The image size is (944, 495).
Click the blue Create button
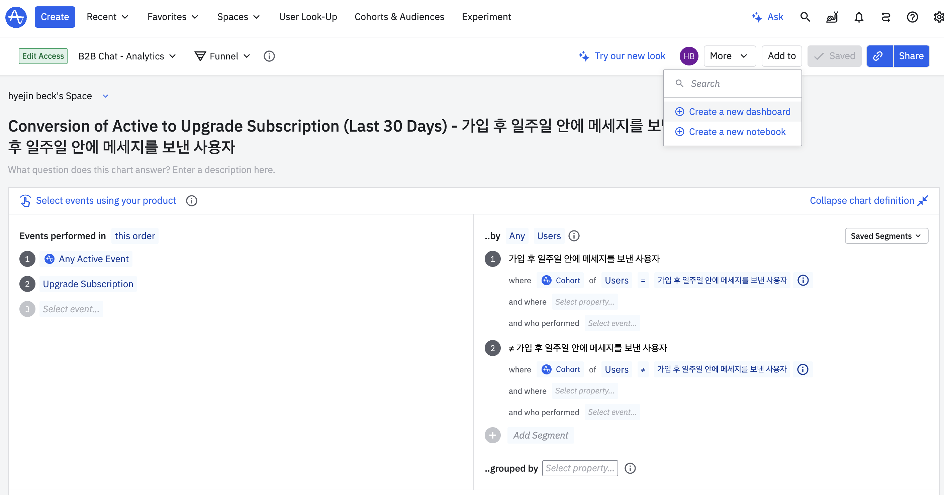pyautogui.click(x=55, y=17)
